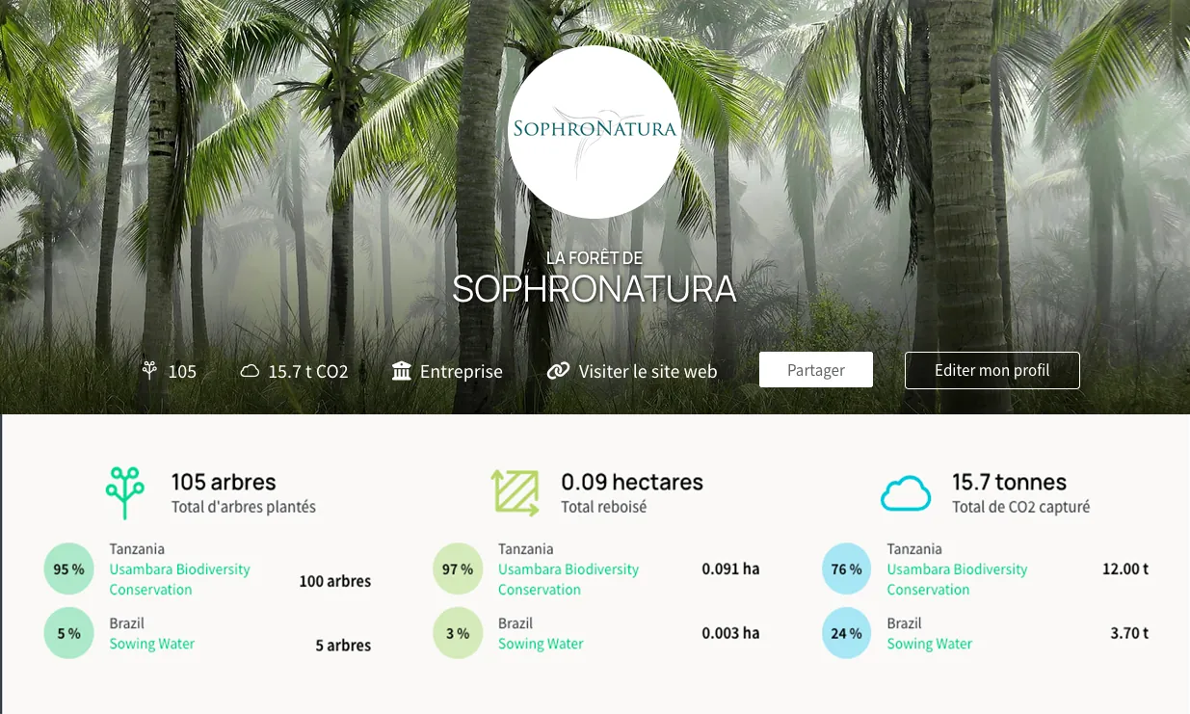Click the 3.70 t value
1190x714 pixels.
pos(1129,633)
